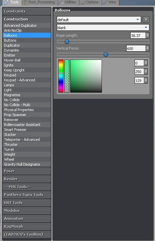
Task: Open the Post_Processing tab
Action: (x=40, y=2)
